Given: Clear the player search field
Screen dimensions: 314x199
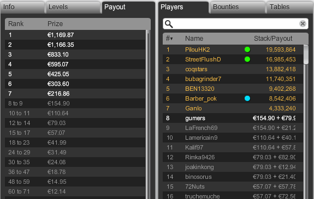Looking at the screenshot, I should (303, 24).
